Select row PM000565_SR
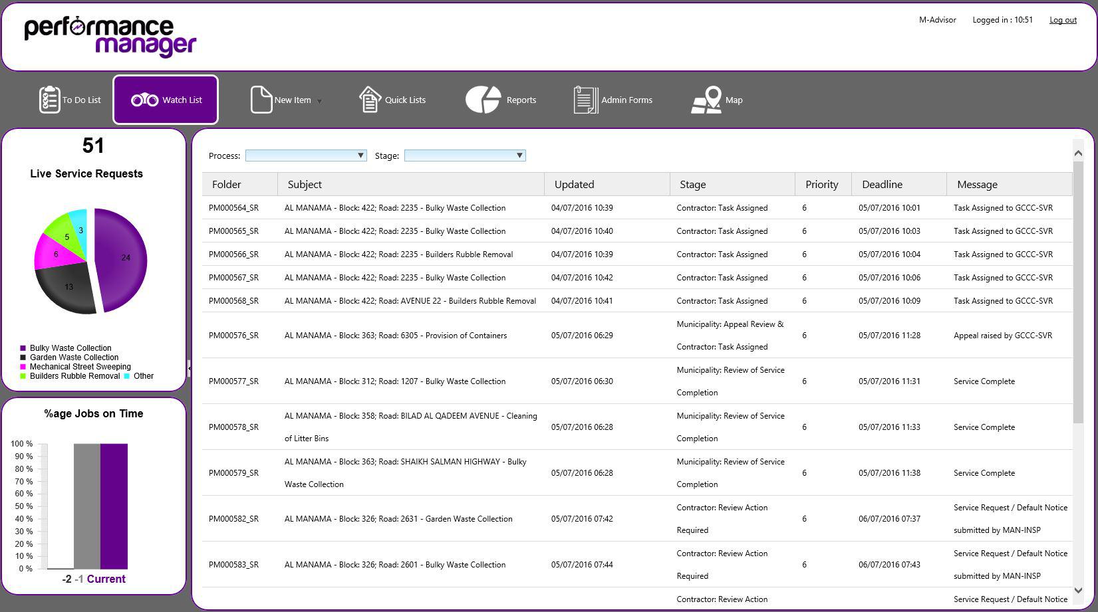 click(x=637, y=231)
